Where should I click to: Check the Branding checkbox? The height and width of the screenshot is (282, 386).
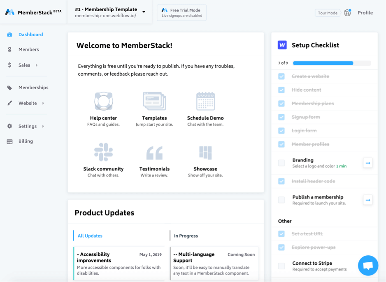pyautogui.click(x=281, y=163)
